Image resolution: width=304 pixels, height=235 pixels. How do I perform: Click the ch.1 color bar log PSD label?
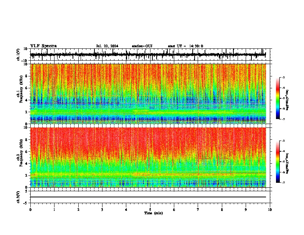tap(287, 100)
